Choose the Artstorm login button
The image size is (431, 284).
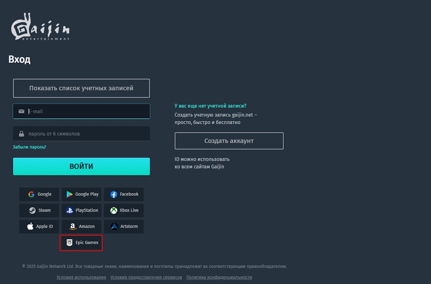click(x=124, y=227)
